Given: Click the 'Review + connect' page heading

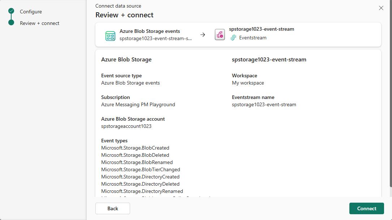Looking at the screenshot, I should [x=124, y=15].
